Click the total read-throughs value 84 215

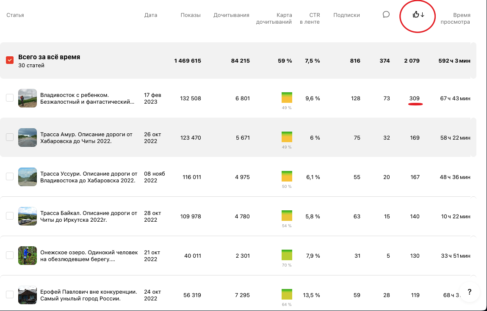241,61
